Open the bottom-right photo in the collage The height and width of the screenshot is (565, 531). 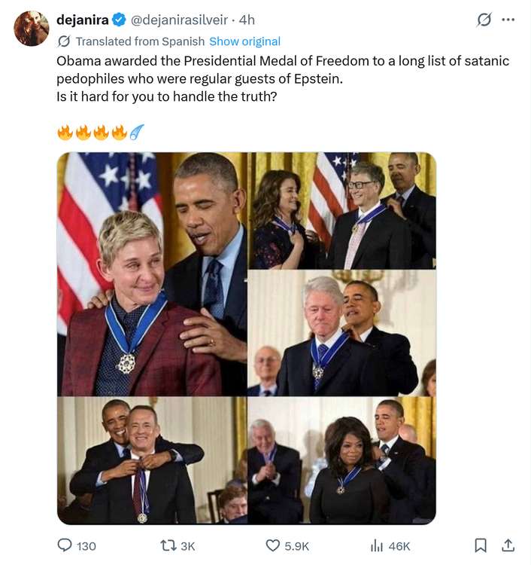[x=342, y=460]
